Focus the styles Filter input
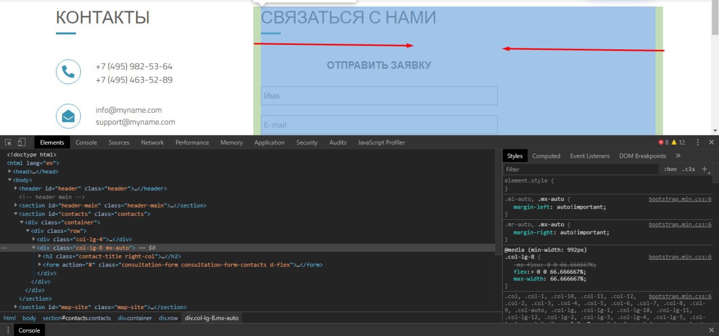This screenshot has height=336, width=719. tap(581, 169)
